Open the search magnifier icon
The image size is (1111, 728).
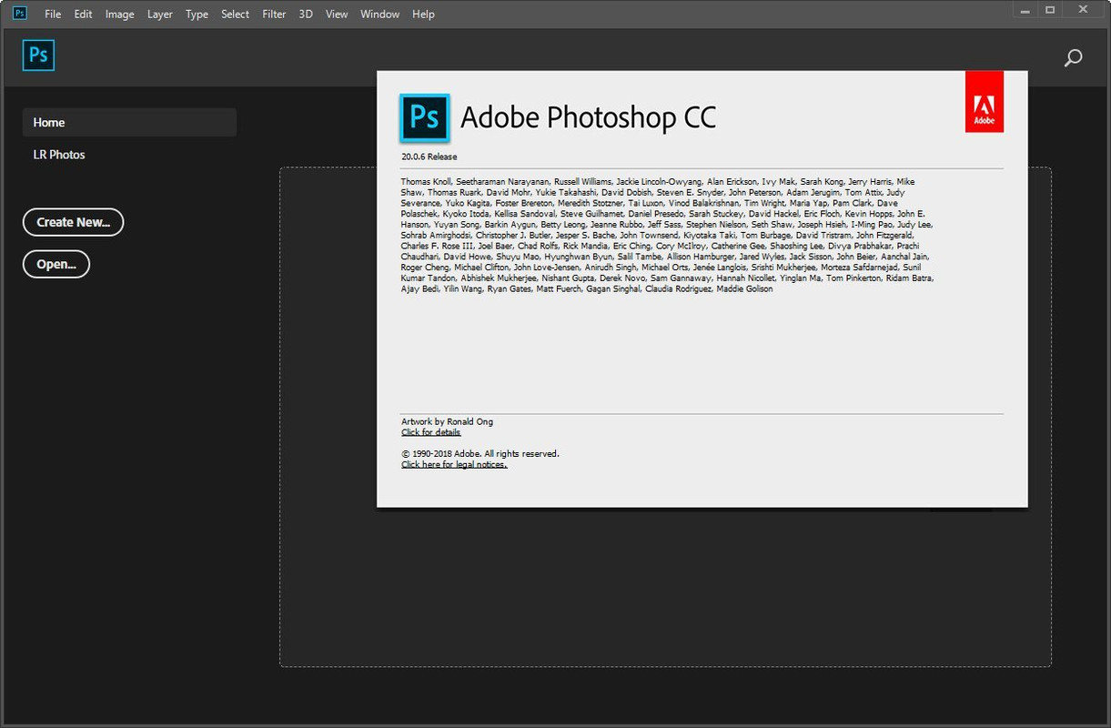[x=1073, y=58]
